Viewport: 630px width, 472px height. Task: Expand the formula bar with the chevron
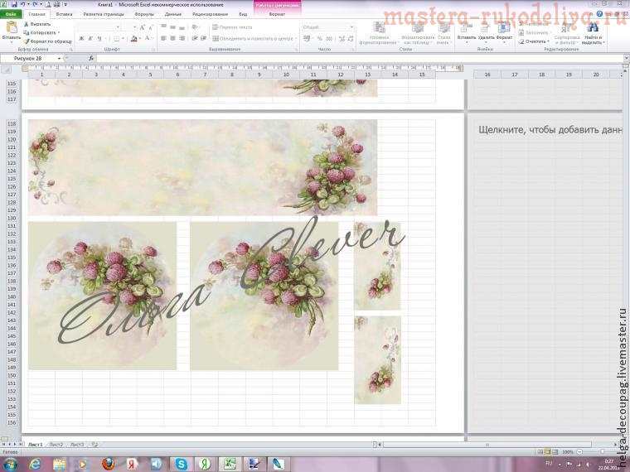click(x=626, y=59)
